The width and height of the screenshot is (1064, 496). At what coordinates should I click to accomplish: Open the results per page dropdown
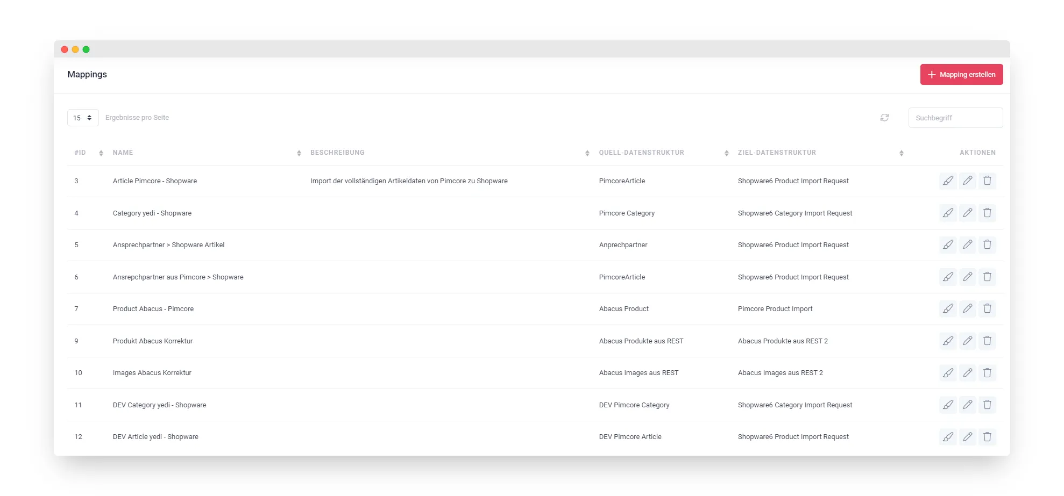coord(83,118)
